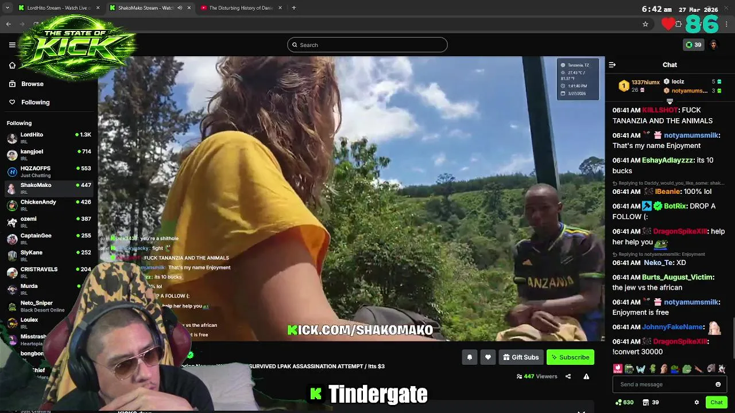This screenshot has height=413, width=735.
Task: Click the 447 Viewers count
Action: (537, 376)
